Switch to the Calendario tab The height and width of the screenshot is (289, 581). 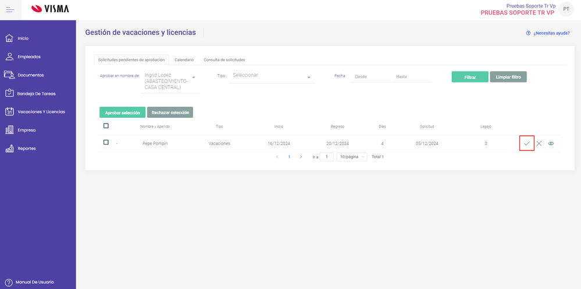click(x=184, y=60)
